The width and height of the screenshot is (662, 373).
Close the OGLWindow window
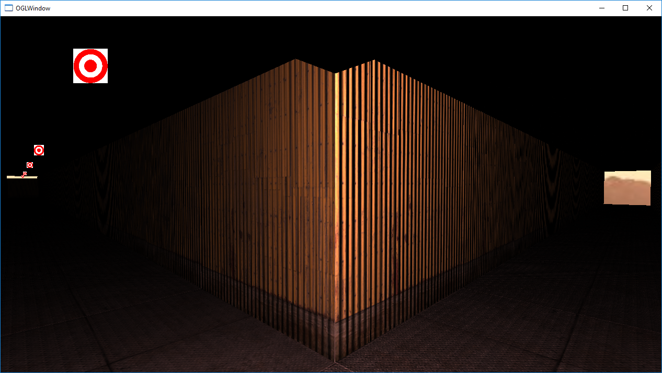click(649, 8)
